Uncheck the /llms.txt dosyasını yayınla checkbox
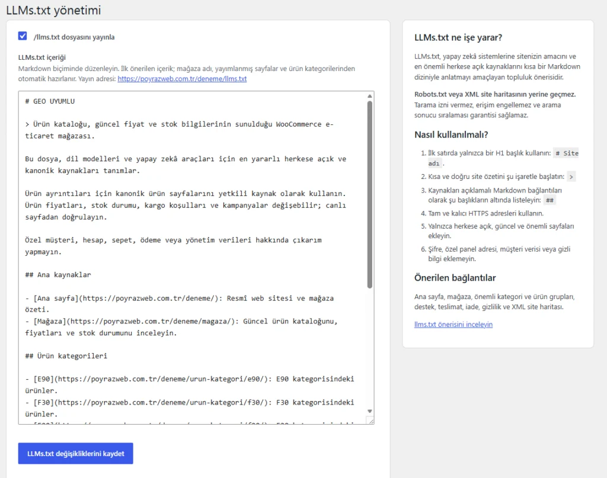The image size is (607, 478). [x=23, y=36]
